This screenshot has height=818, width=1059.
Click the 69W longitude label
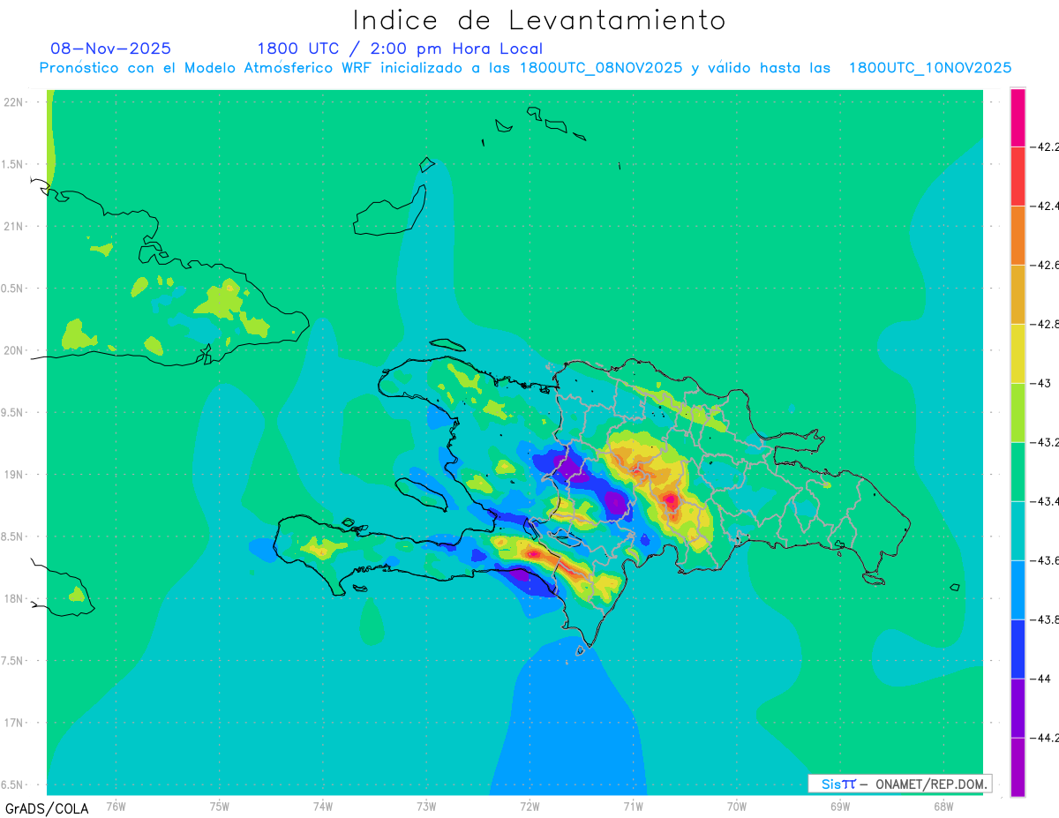(x=840, y=806)
